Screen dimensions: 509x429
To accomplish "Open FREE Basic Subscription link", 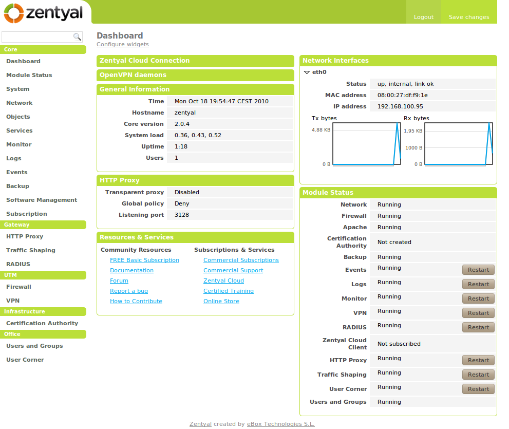I will 144,260.
